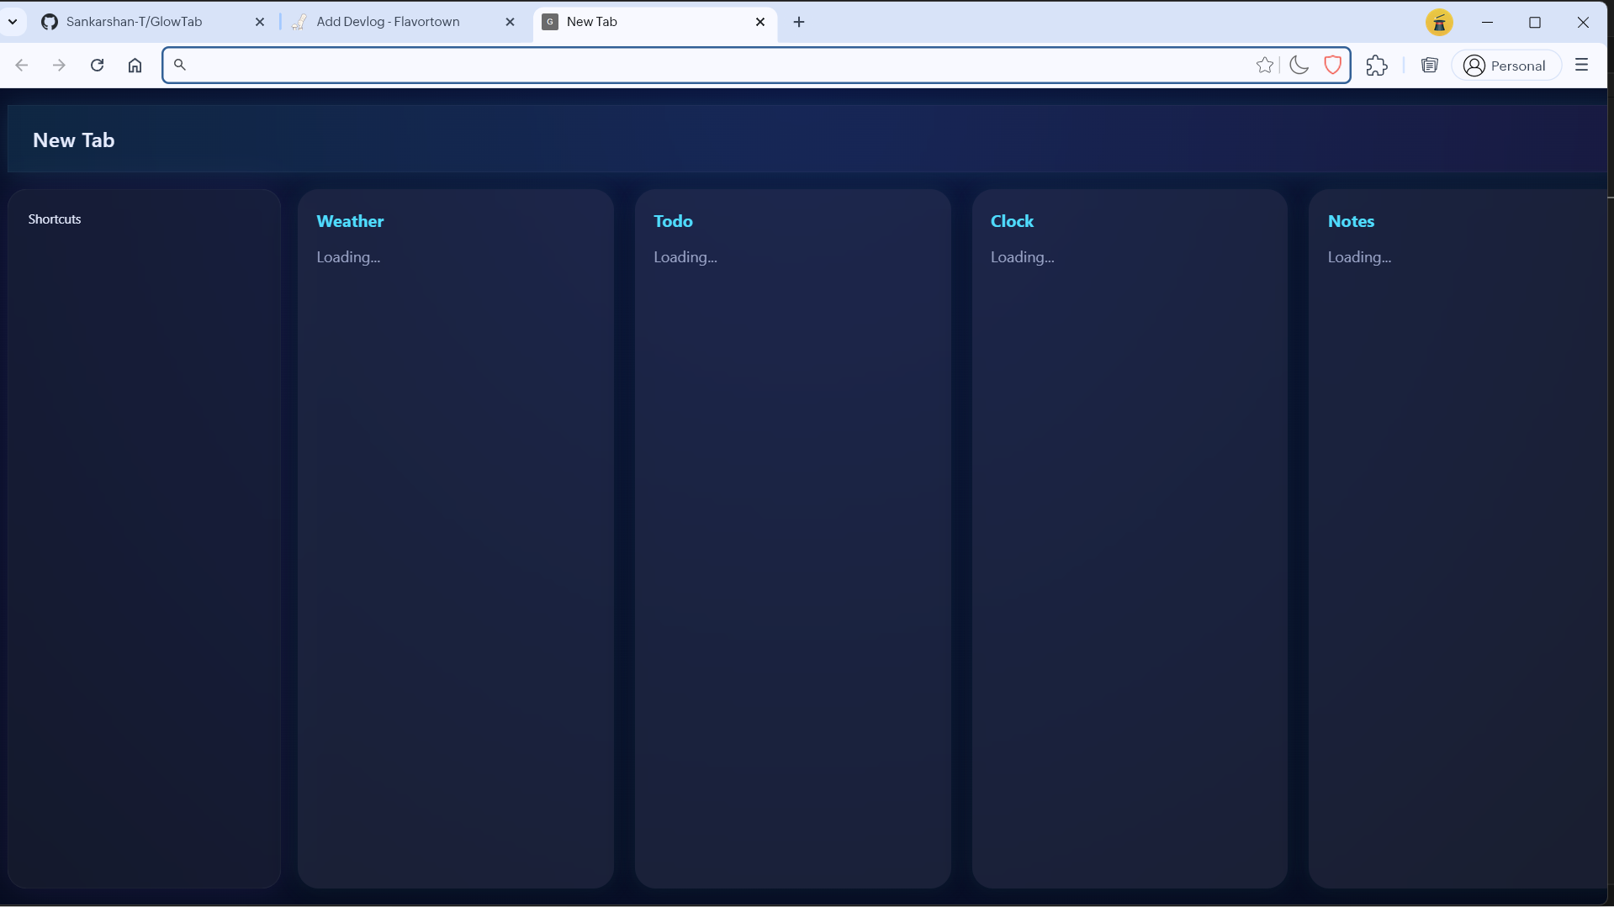Bookmark this page with the star icon

(x=1264, y=66)
